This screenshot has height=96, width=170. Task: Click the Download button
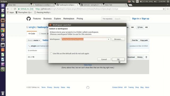pyautogui.click(x=131, y=57)
